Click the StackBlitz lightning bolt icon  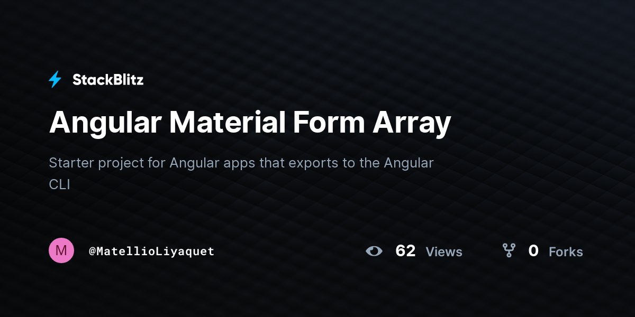pyautogui.click(x=55, y=80)
